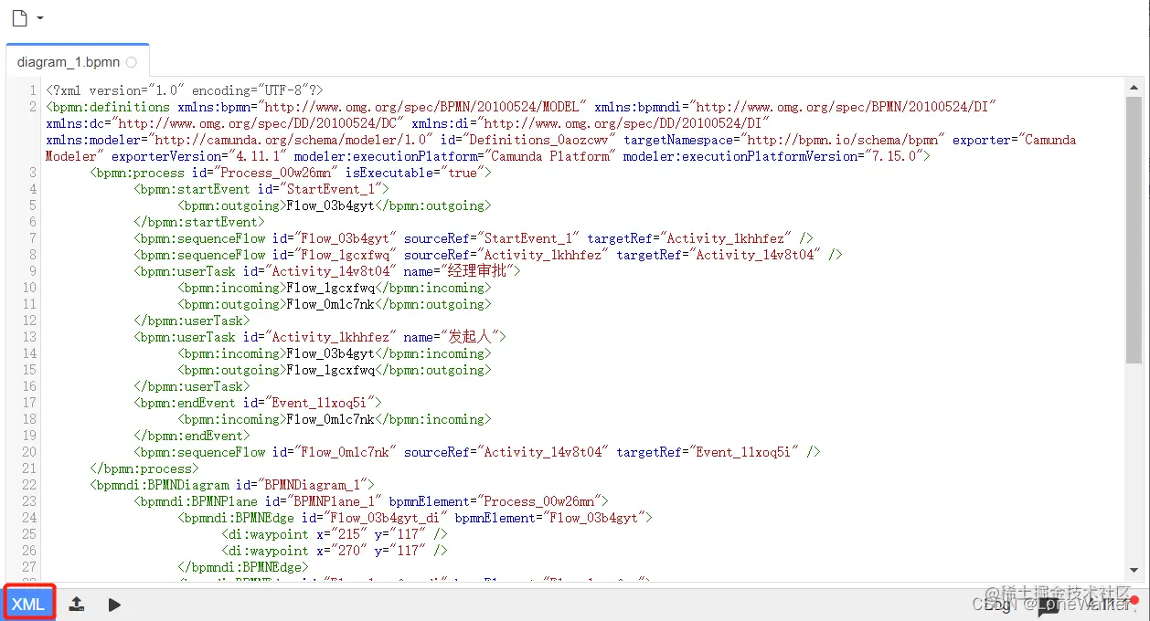Click the "http://camunda.org/schema/modeler/1.0" namespace value

[x=289, y=140]
